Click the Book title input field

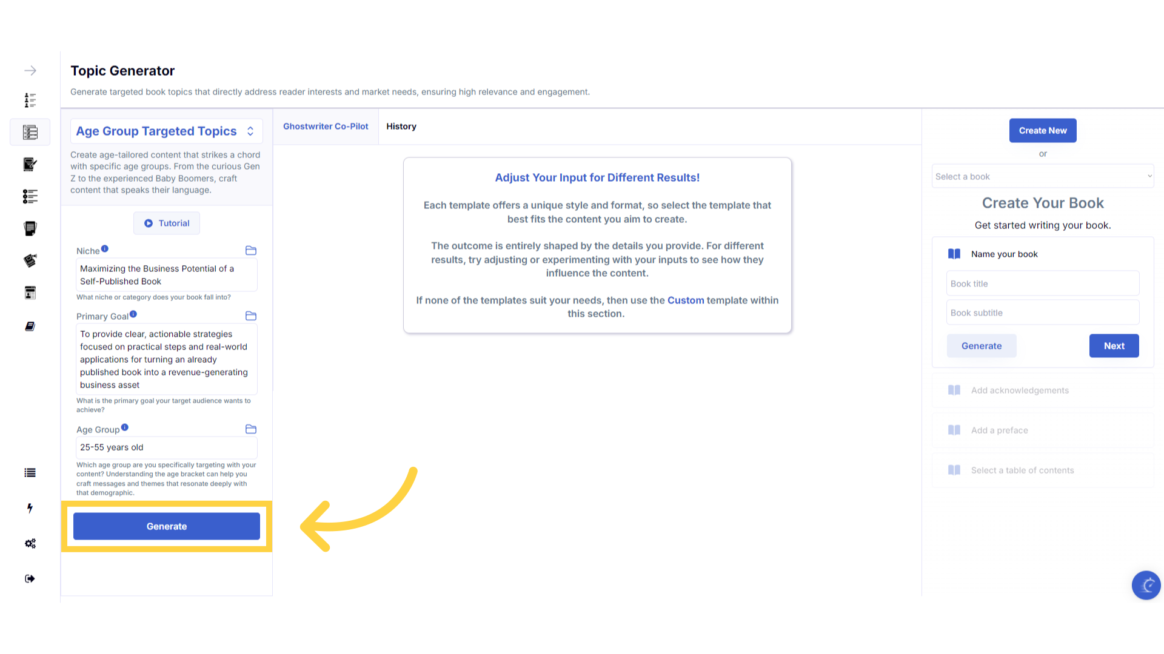coord(1042,284)
